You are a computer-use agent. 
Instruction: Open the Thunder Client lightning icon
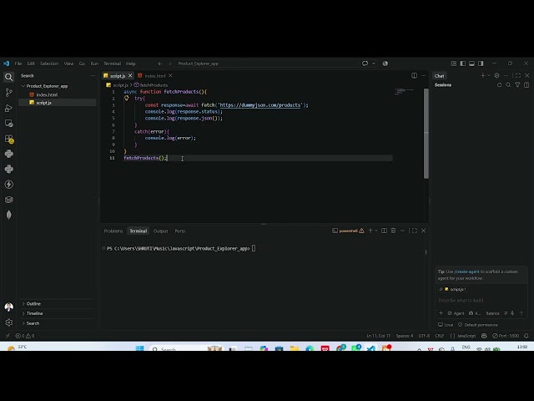click(x=9, y=185)
